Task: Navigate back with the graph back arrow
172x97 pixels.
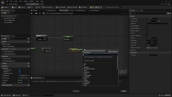Action: 36,13
